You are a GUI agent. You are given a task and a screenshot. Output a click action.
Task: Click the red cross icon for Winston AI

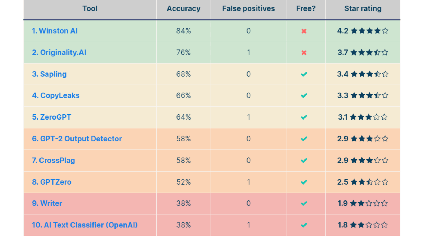[304, 31]
